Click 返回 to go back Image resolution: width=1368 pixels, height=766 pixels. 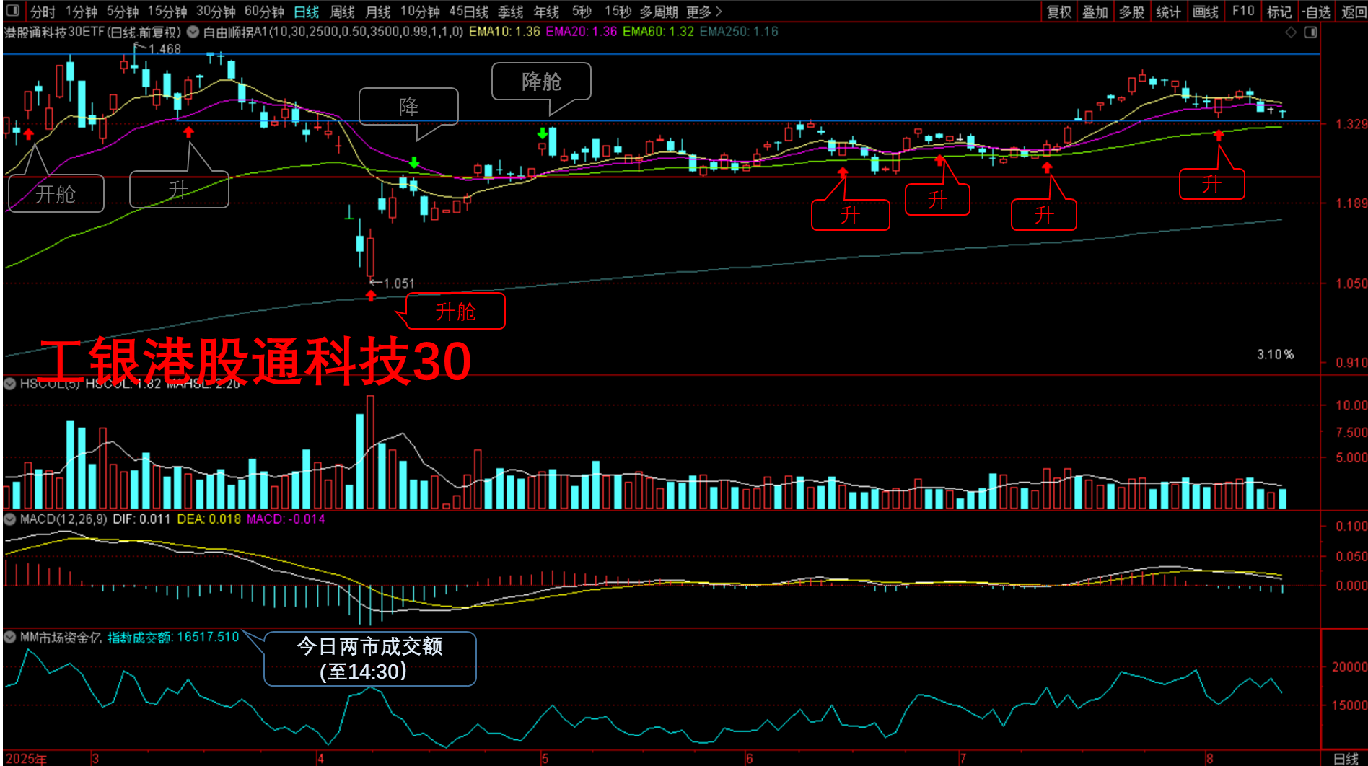point(1353,12)
